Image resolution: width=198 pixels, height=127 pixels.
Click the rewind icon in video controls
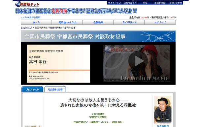113,80
